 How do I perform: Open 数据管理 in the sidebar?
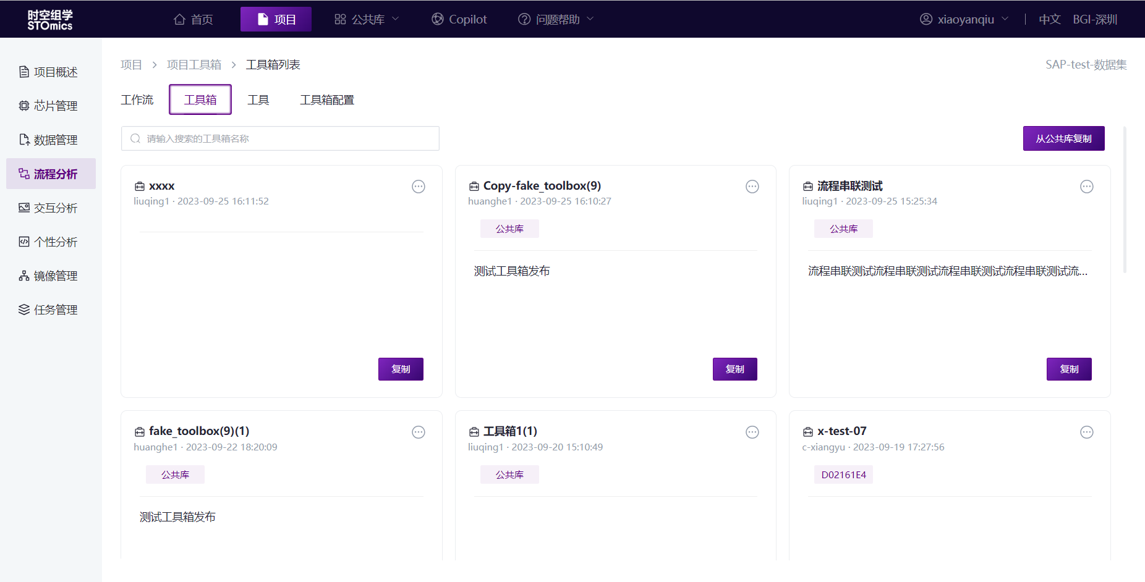[x=55, y=140]
